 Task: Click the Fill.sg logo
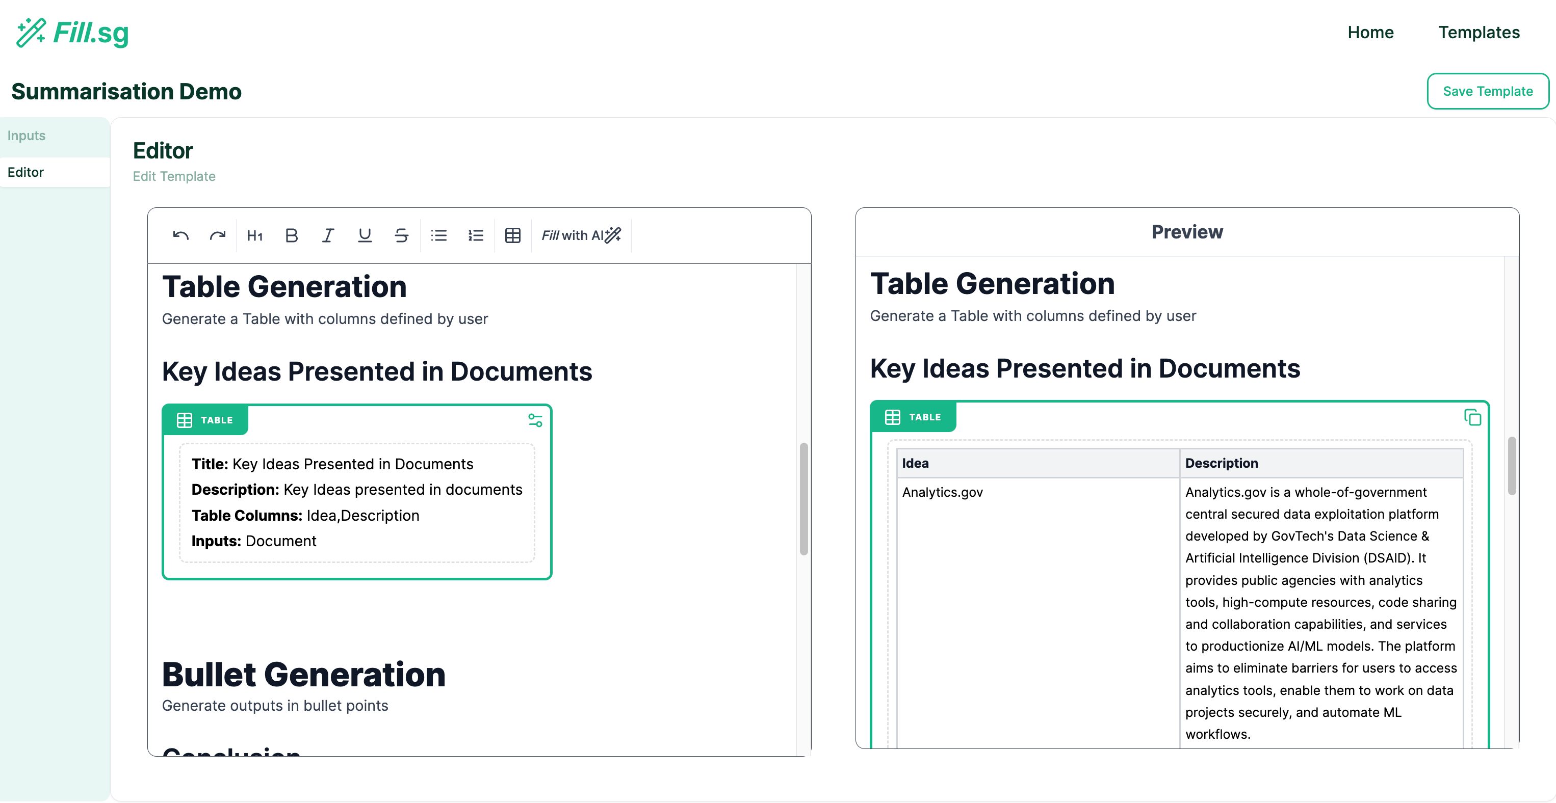[x=72, y=33]
